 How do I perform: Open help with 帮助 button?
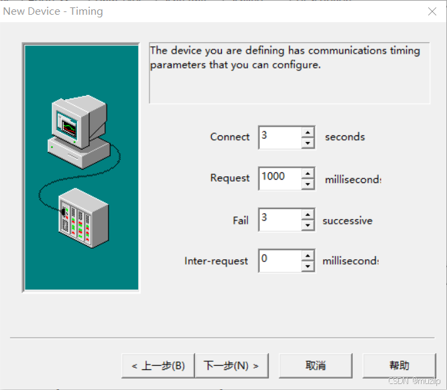pos(399,366)
